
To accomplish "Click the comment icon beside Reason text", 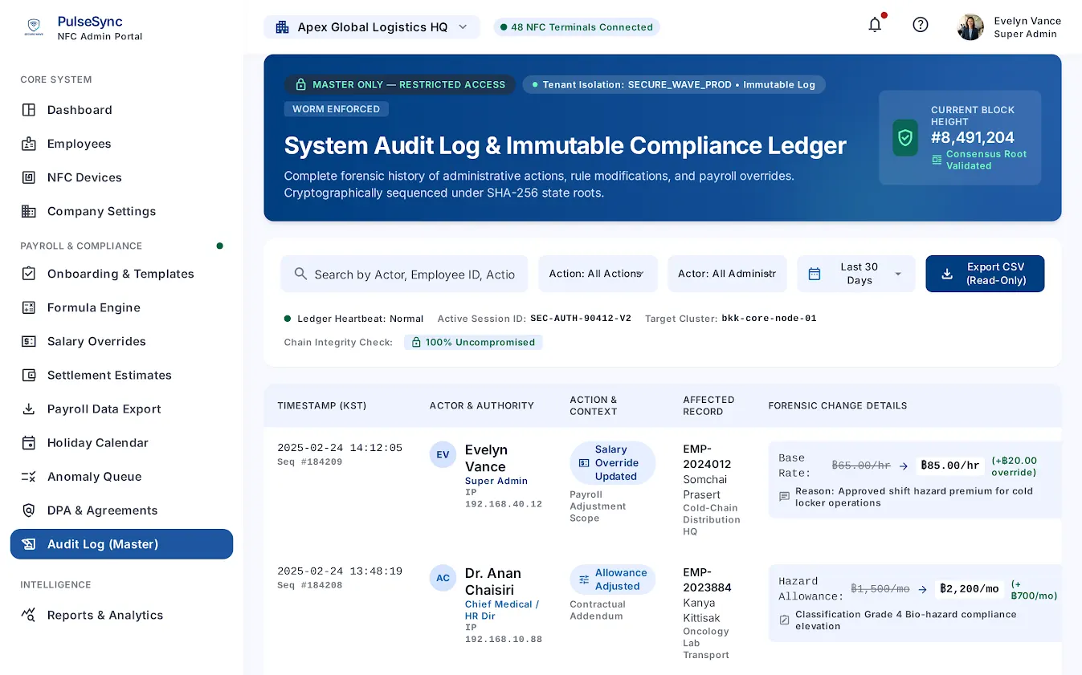I will pos(785,497).
